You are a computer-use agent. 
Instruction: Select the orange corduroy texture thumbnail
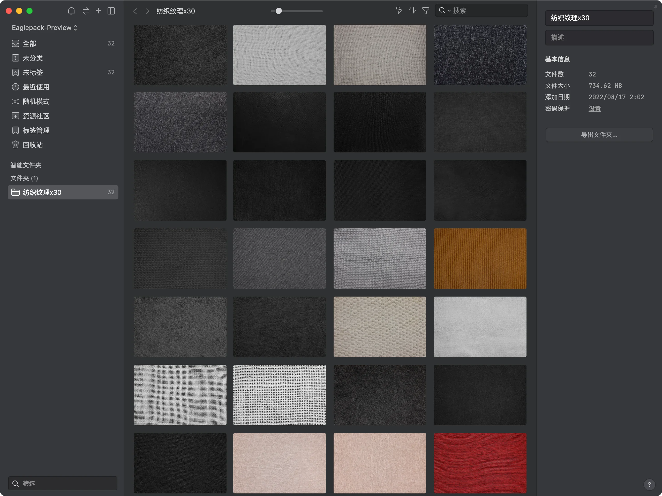tap(480, 259)
